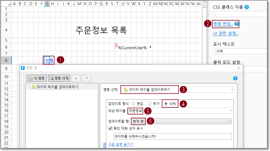This screenshot has width=270, height=151.
Task: Open the 명령 선택 dropdown
Action: click(x=232, y=90)
